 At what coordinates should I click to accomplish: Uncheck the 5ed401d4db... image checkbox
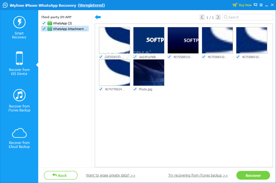pos(135,57)
